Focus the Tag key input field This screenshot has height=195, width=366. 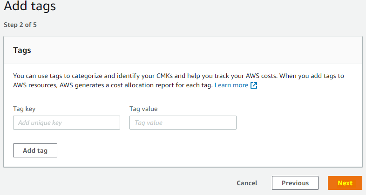coord(67,123)
